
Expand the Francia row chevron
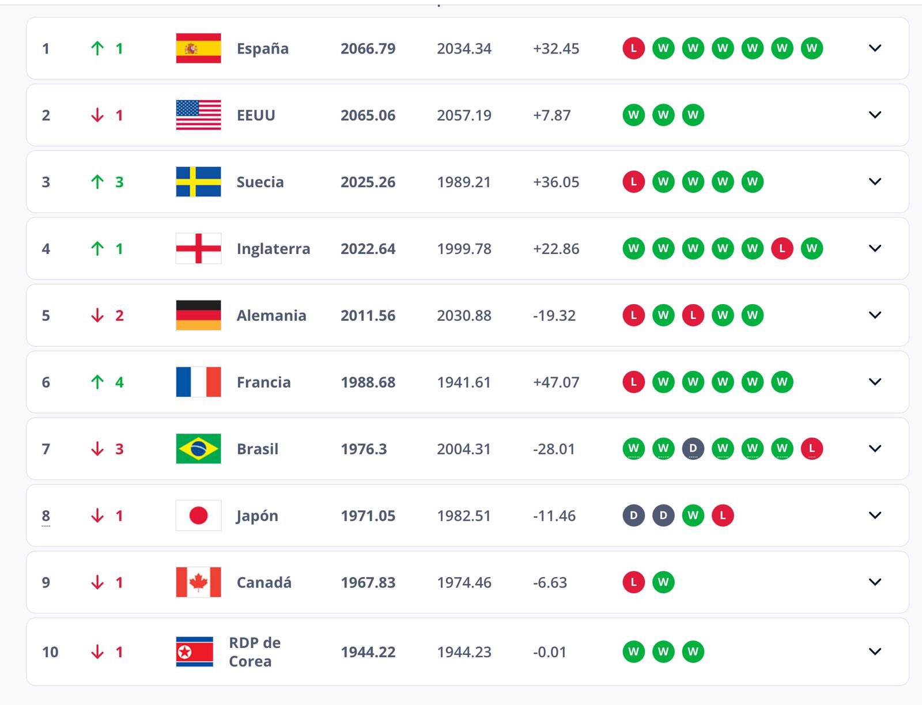[875, 382]
